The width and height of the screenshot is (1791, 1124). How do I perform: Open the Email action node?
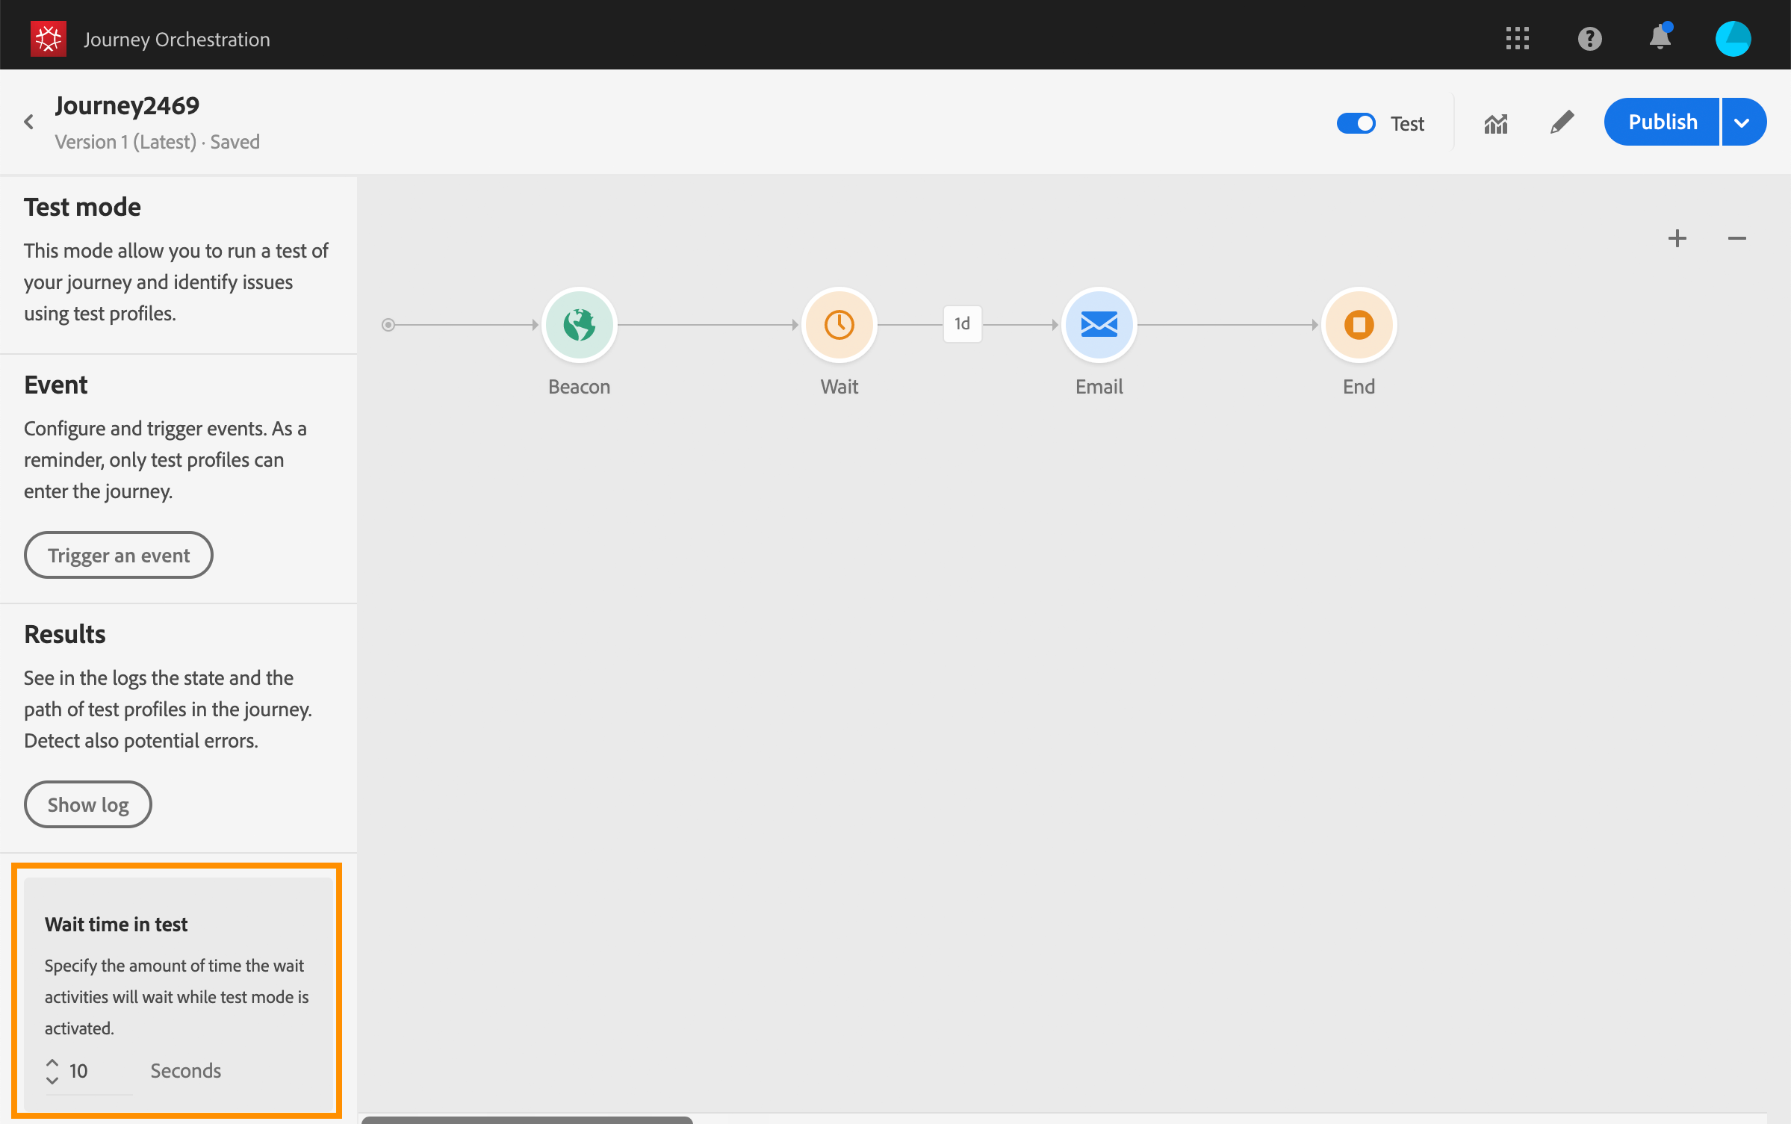tap(1099, 325)
